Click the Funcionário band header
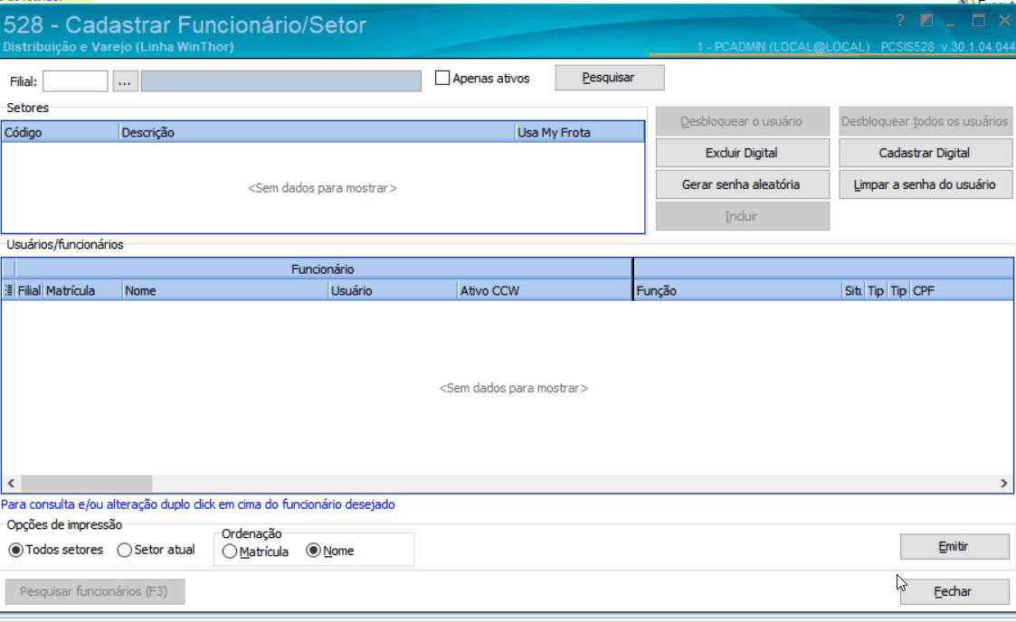Screen dimensions: 1016x622 click(x=323, y=269)
